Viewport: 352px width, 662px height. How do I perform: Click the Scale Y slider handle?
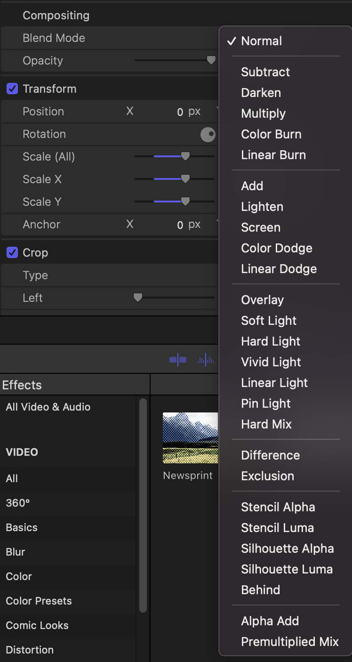pyautogui.click(x=185, y=202)
